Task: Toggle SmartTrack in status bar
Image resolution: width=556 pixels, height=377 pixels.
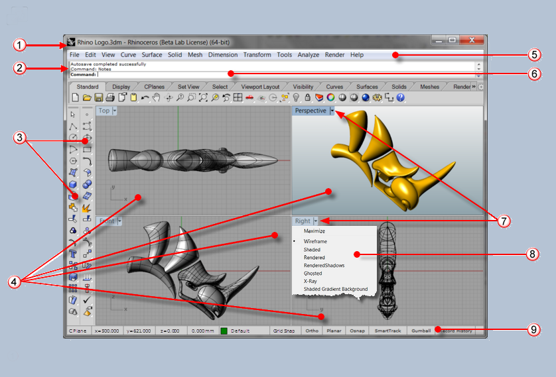Action: pos(388,331)
